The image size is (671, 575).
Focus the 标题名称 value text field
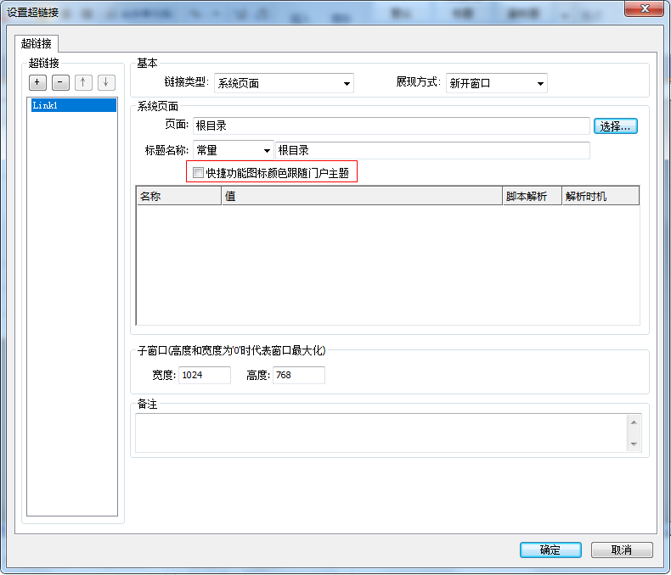pyautogui.click(x=431, y=151)
